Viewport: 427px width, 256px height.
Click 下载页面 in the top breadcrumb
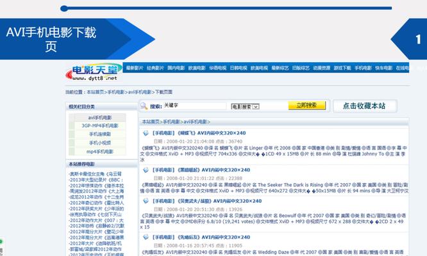click(163, 92)
